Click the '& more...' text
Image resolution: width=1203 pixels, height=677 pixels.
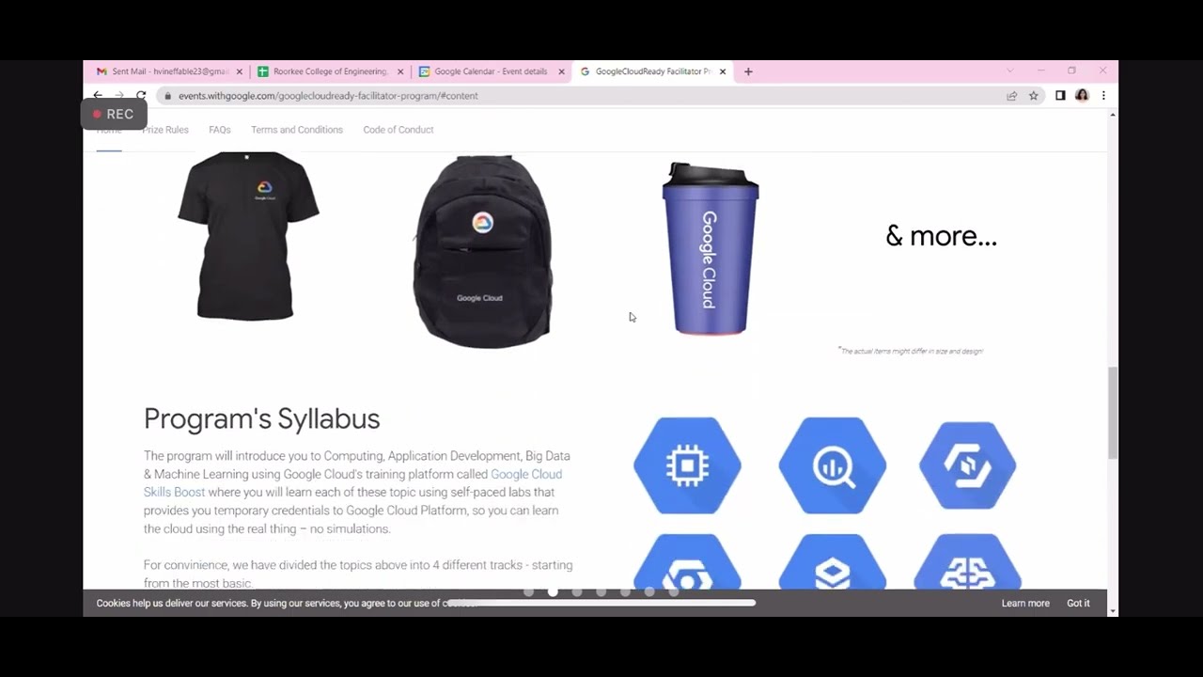click(x=941, y=236)
